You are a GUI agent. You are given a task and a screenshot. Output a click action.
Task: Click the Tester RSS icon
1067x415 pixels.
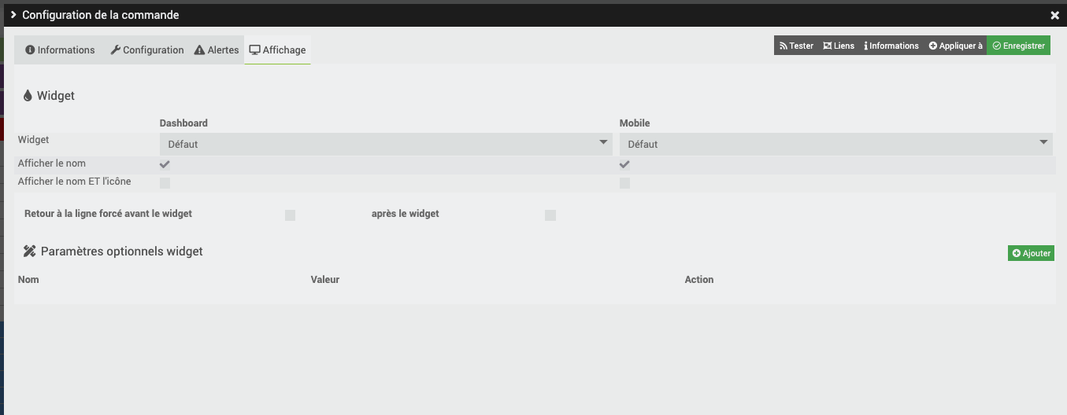784,46
